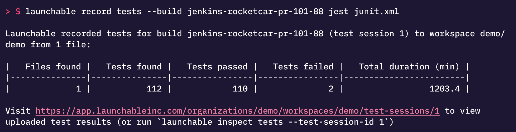
Task: Click the value 1 under Files found
Action: pos(78,89)
